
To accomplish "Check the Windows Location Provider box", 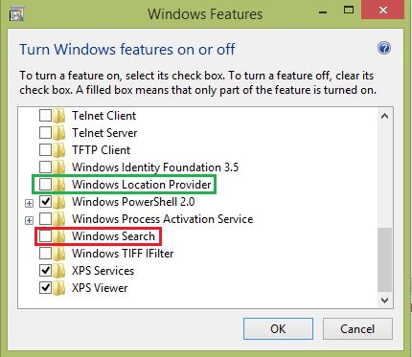I will click(x=45, y=185).
